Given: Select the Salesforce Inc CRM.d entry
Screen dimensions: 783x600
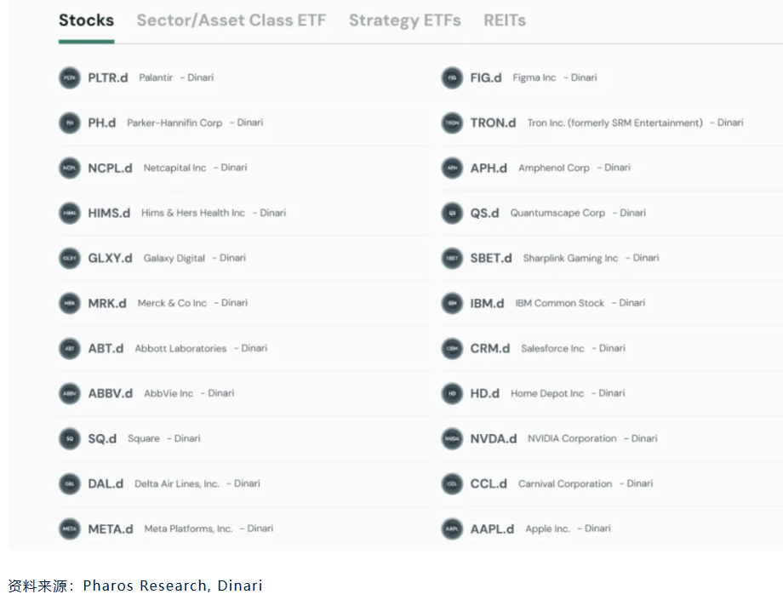Looking at the screenshot, I should (x=490, y=349).
